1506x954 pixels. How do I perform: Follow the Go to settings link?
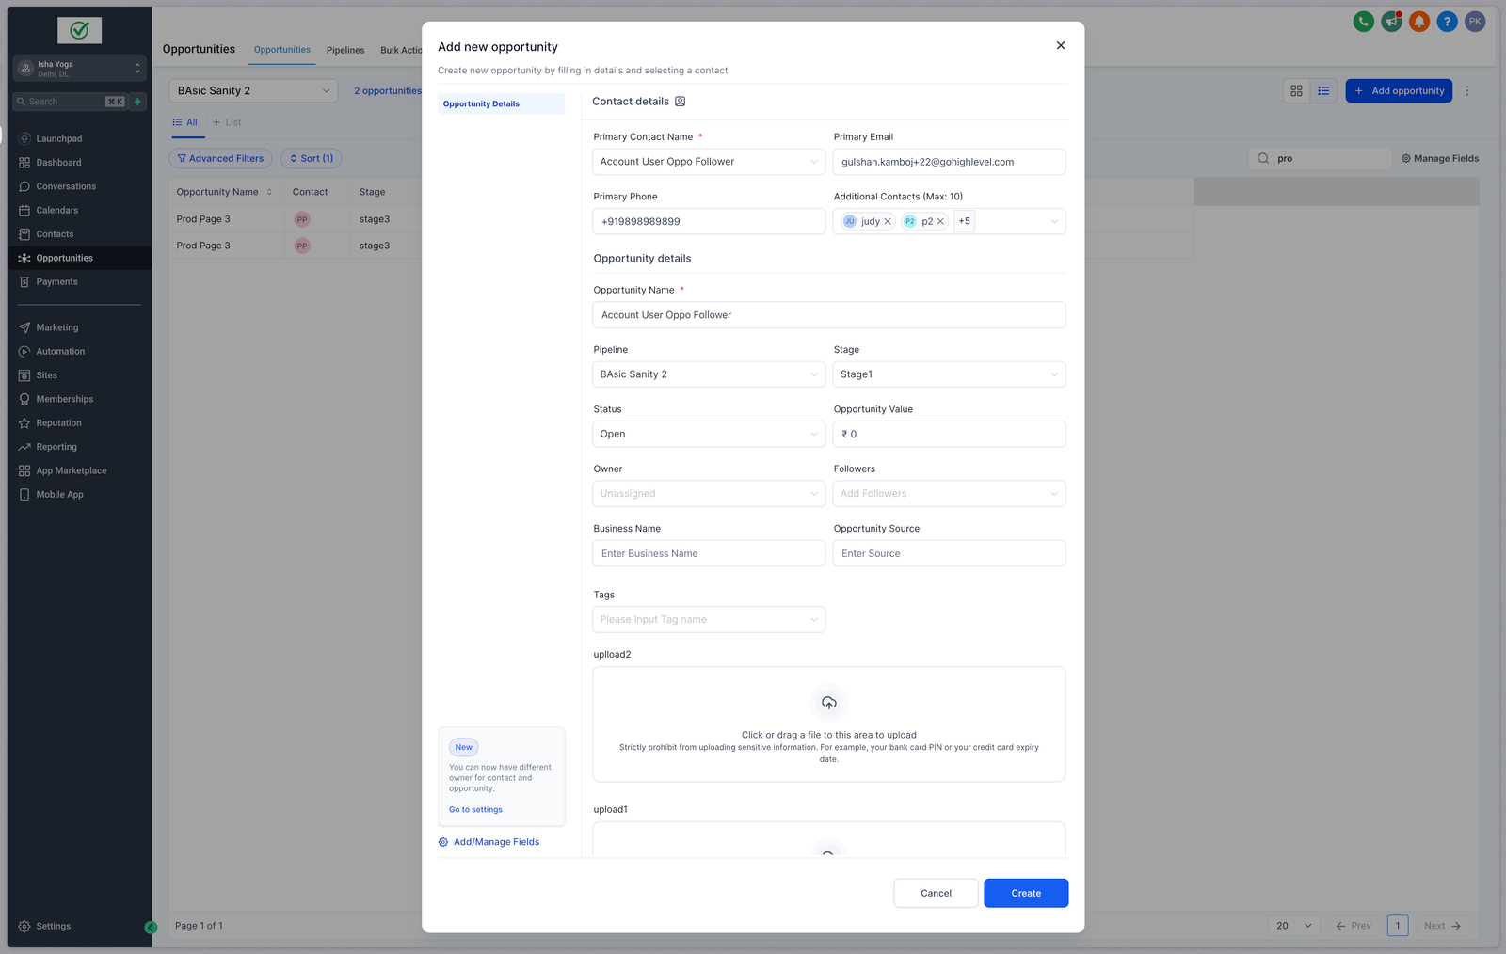tap(475, 810)
